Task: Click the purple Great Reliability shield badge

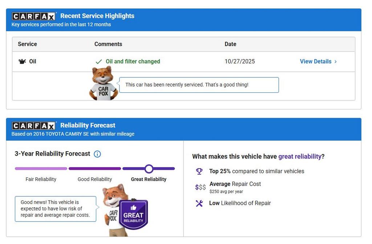Action: (133, 215)
